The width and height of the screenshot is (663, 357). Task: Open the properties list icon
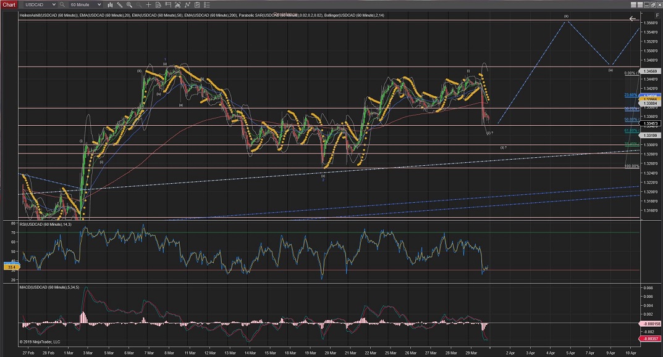pos(207,5)
